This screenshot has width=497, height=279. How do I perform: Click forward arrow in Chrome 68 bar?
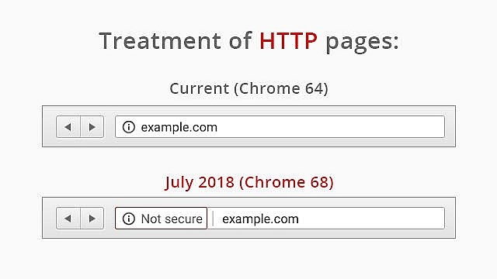click(x=92, y=219)
